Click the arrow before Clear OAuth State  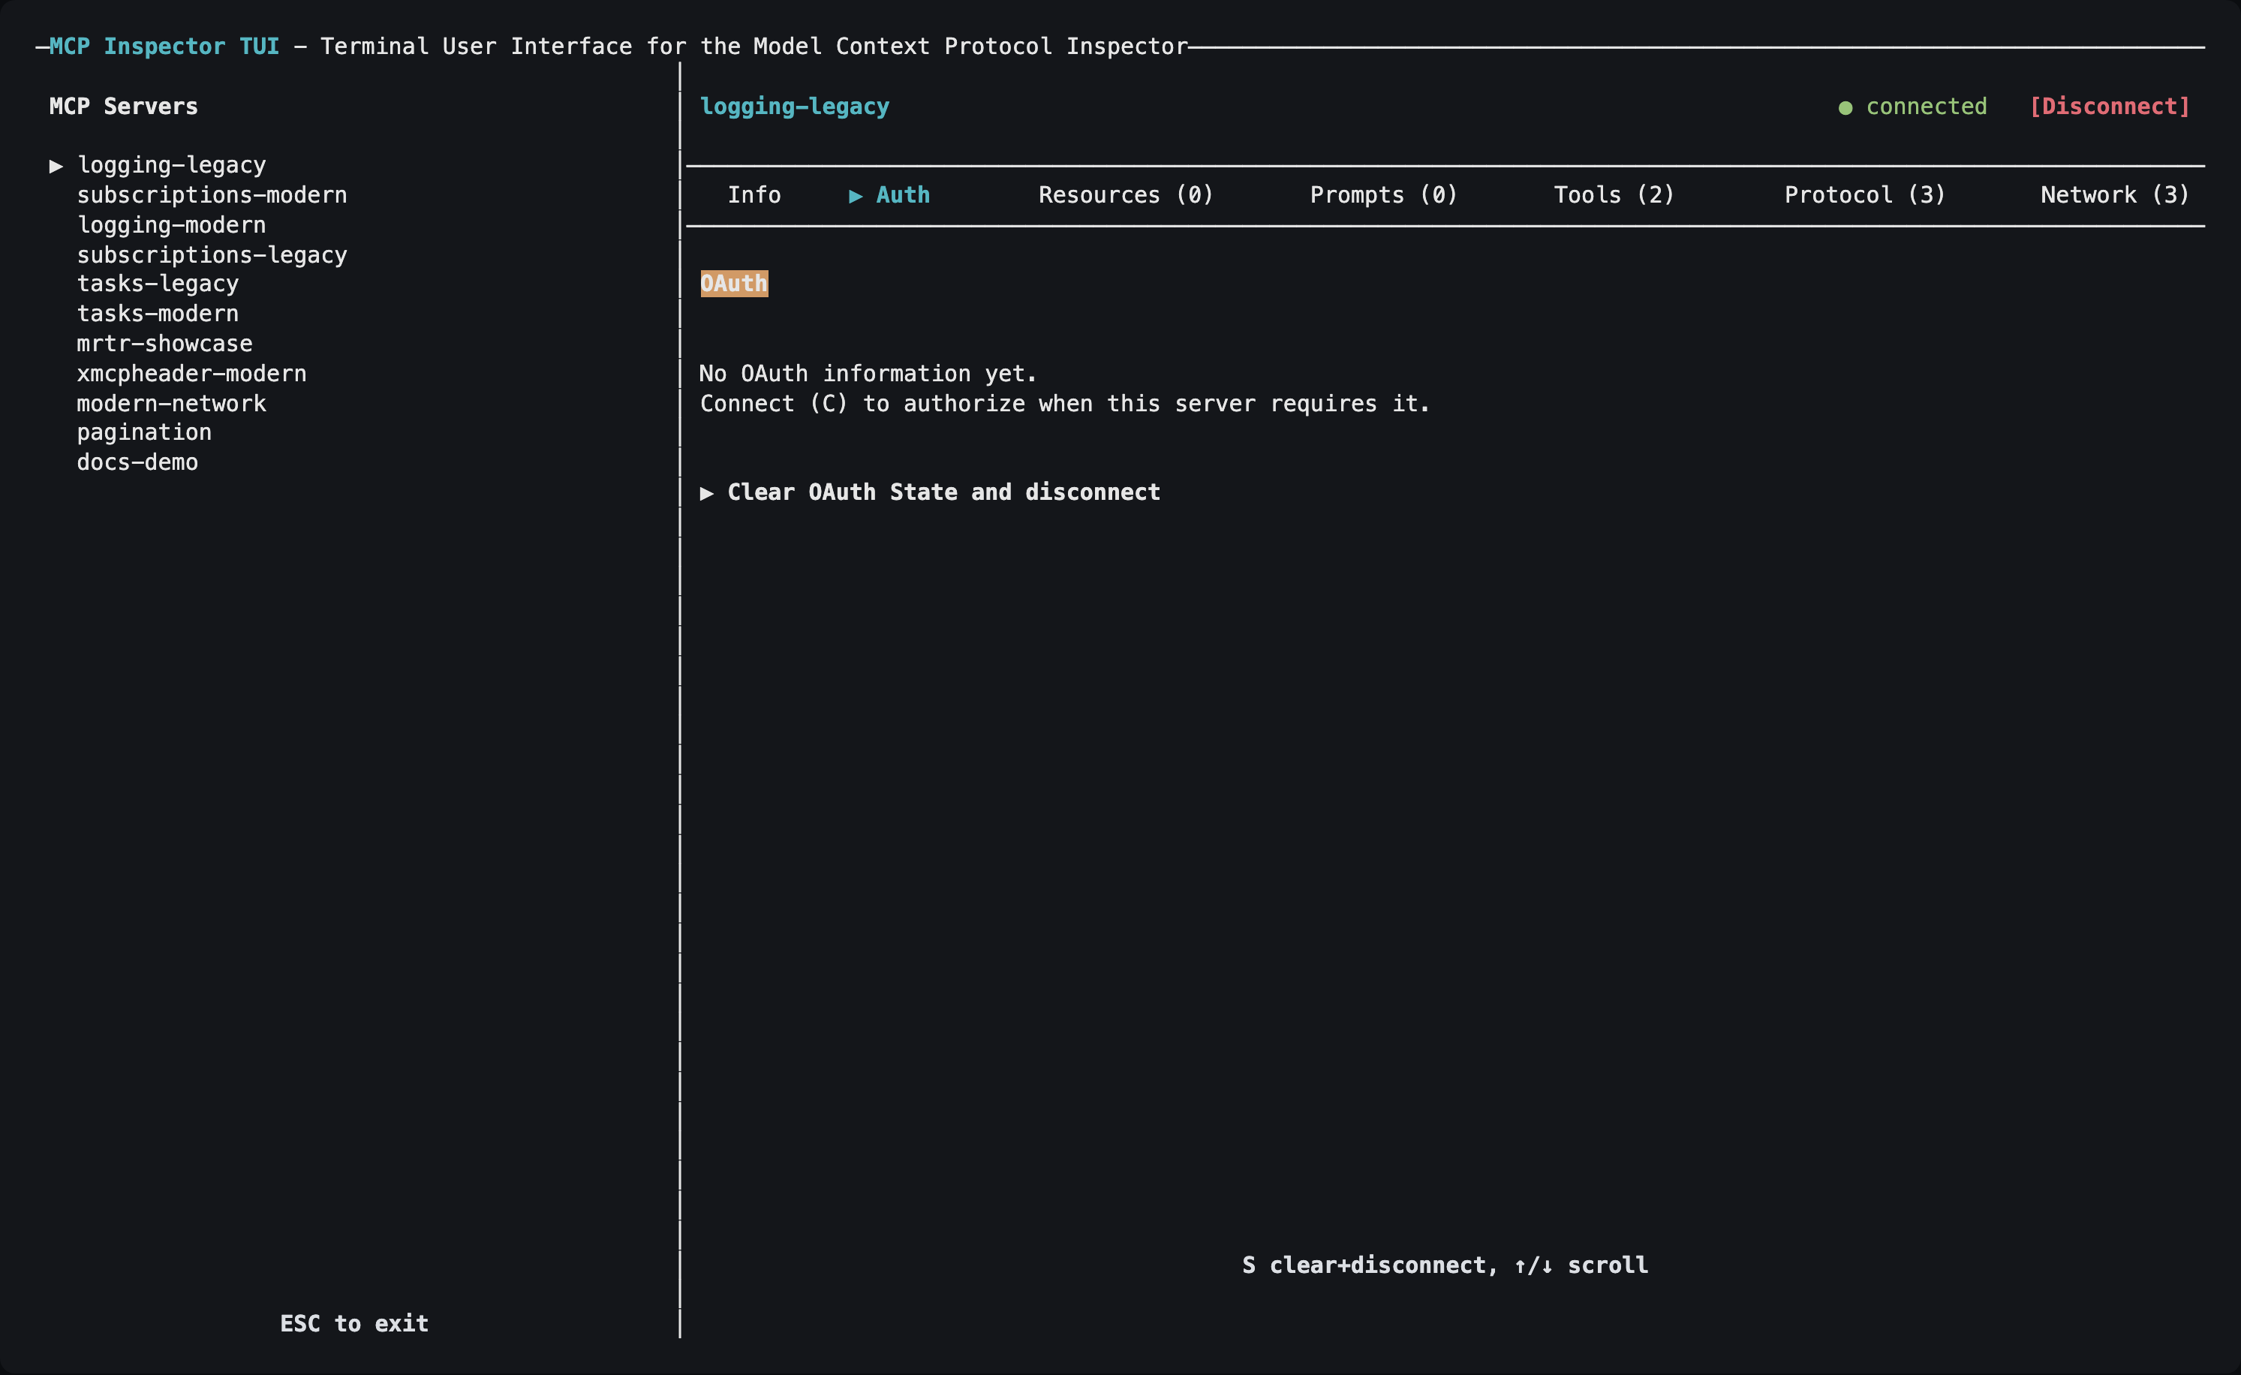point(707,493)
